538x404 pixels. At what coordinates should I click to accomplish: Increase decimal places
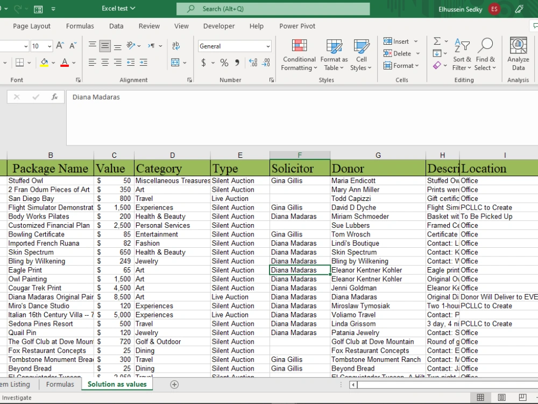(252, 62)
